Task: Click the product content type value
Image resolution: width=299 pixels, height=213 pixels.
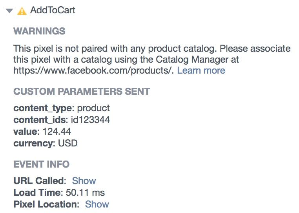Action: click(x=93, y=108)
